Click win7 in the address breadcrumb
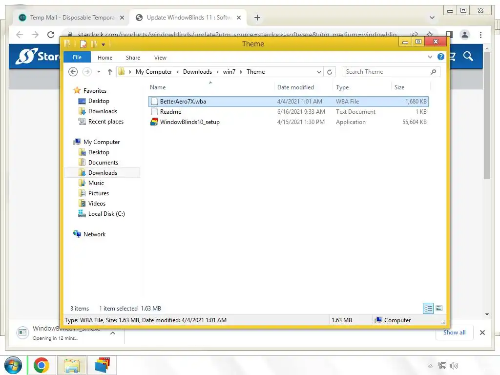The image size is (500, 375). point(229,72)
